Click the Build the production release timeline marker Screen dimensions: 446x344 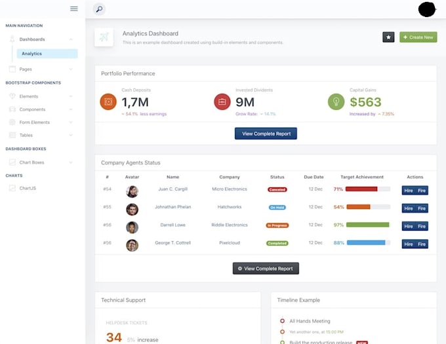click(x=282, y=342)
